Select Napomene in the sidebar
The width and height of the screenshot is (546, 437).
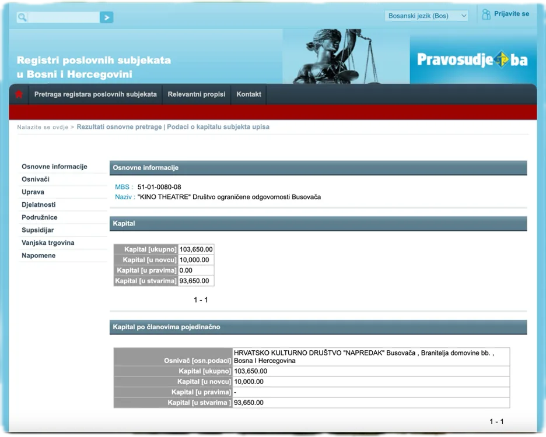[x=38, y=256]
